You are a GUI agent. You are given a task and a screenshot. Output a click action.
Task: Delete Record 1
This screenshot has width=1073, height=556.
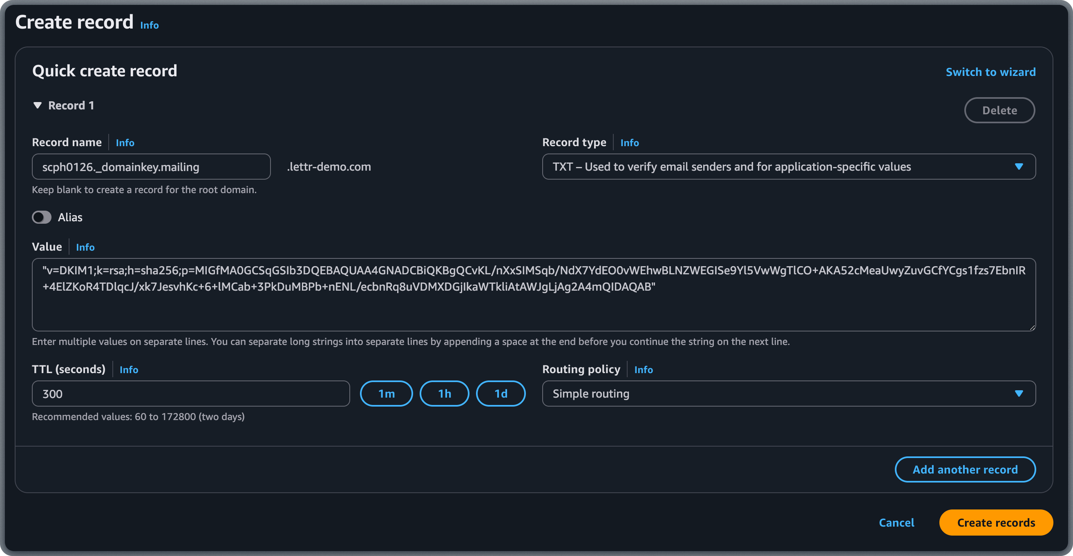[x=999, y=110]
